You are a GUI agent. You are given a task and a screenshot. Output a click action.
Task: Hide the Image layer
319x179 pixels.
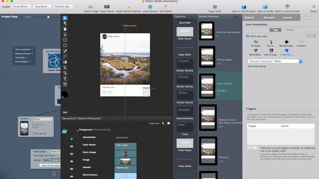click(72, 161)
